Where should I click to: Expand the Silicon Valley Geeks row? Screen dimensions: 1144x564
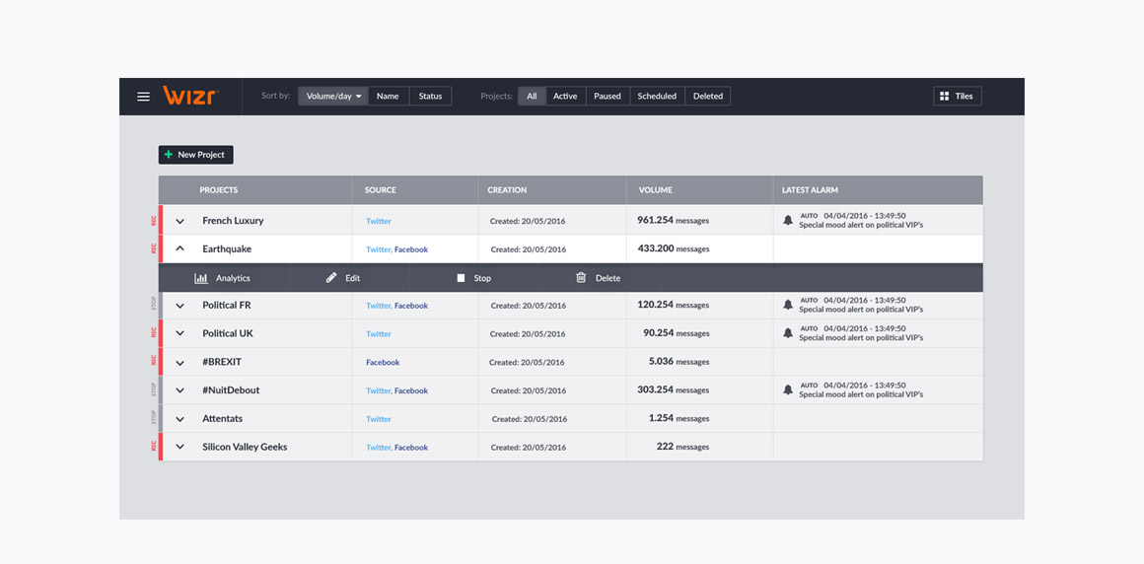point(180,448)
